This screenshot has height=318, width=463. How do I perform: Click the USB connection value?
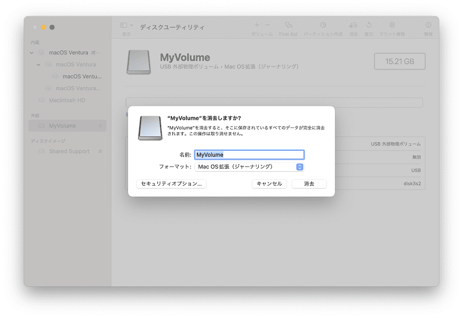pyautogui.click(x=416, y=170)
